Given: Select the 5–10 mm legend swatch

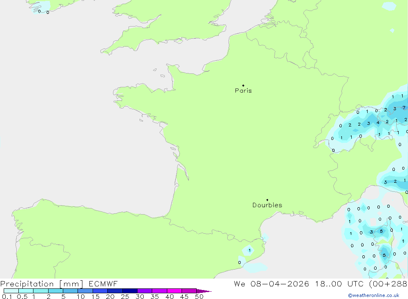Looking at the screenshot, I should 71,291.
